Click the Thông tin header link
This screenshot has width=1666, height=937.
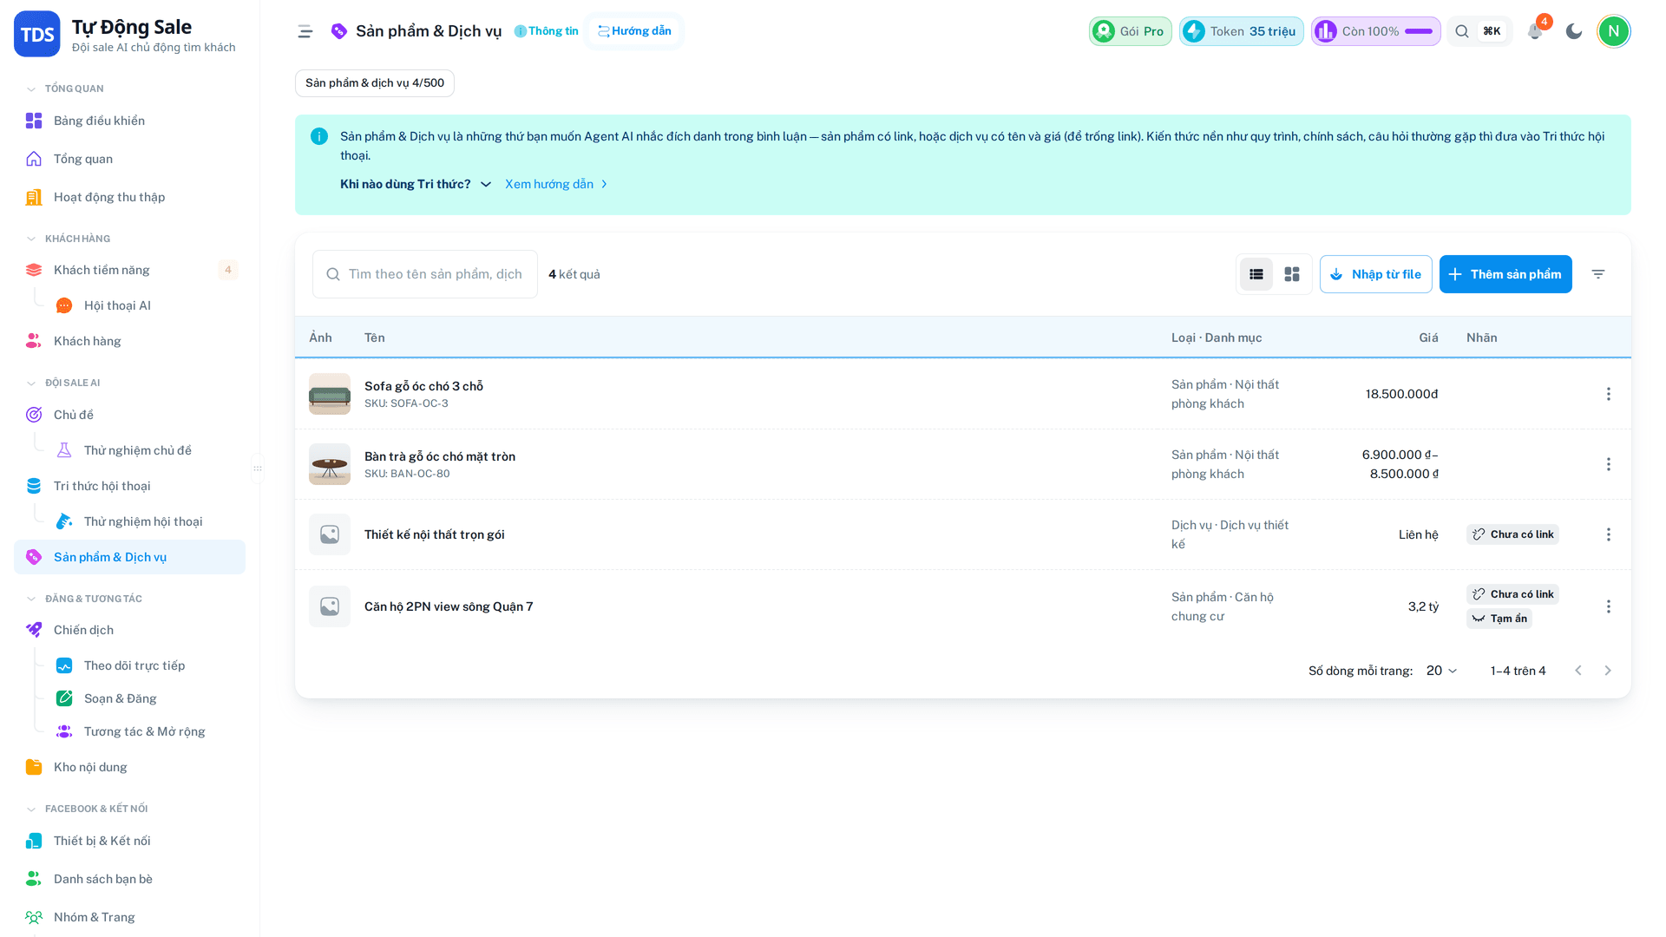coord(546,31)
